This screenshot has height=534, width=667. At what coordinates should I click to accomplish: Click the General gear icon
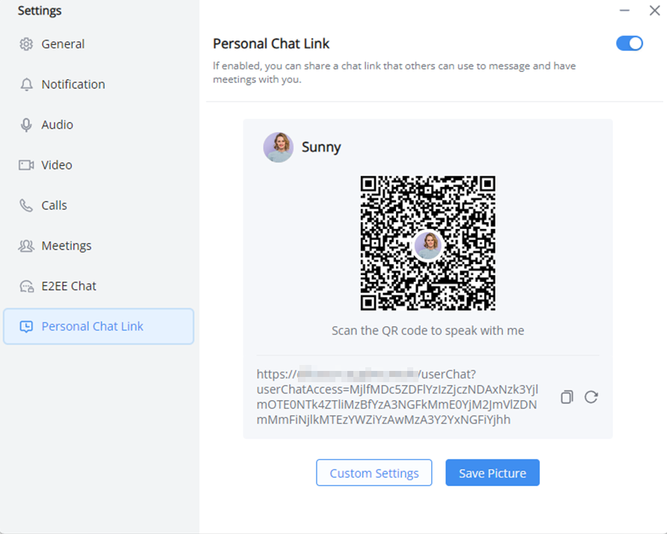(26, 44)
